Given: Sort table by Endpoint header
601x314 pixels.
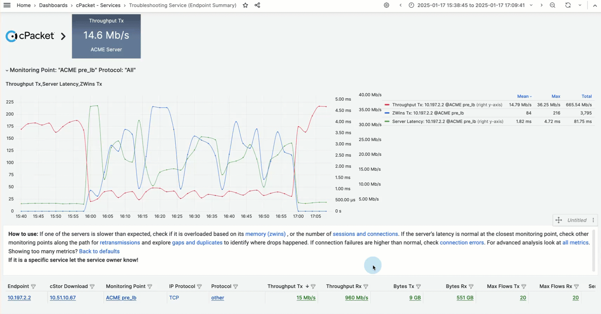Looking at the screenshot, I should [18, 287].
